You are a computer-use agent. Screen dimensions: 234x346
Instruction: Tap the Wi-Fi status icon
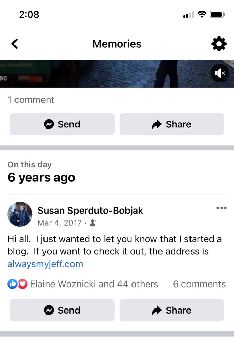pos(202,14)
